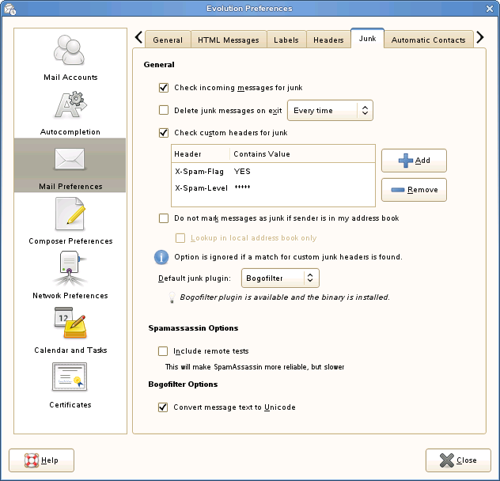Open Calendar and Tasks icon
The width and height of the screenshot is (500, 481).
click(x=70, y=323)
